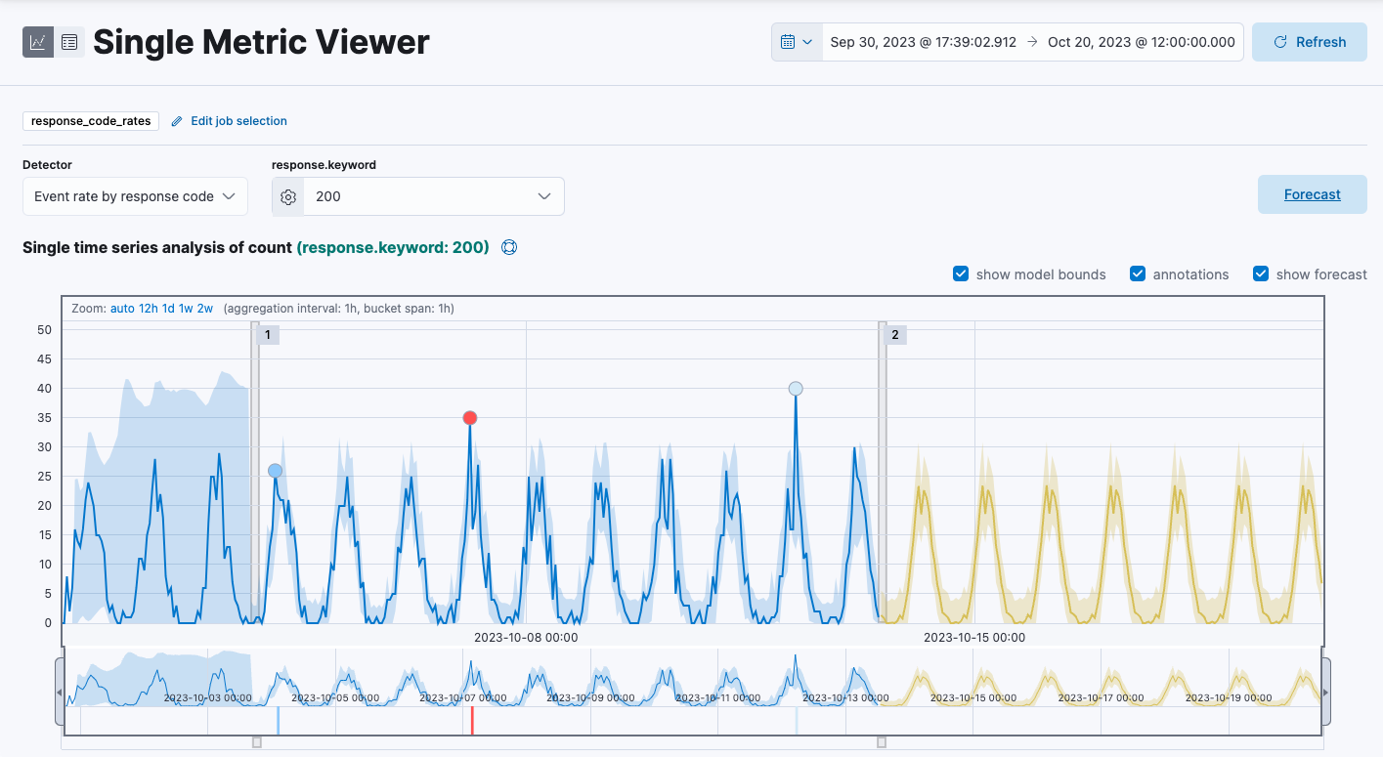This screenshot has width=1383, height=757.
Task: Click the red anomaly marker on the chart
Action: [470, 418]
